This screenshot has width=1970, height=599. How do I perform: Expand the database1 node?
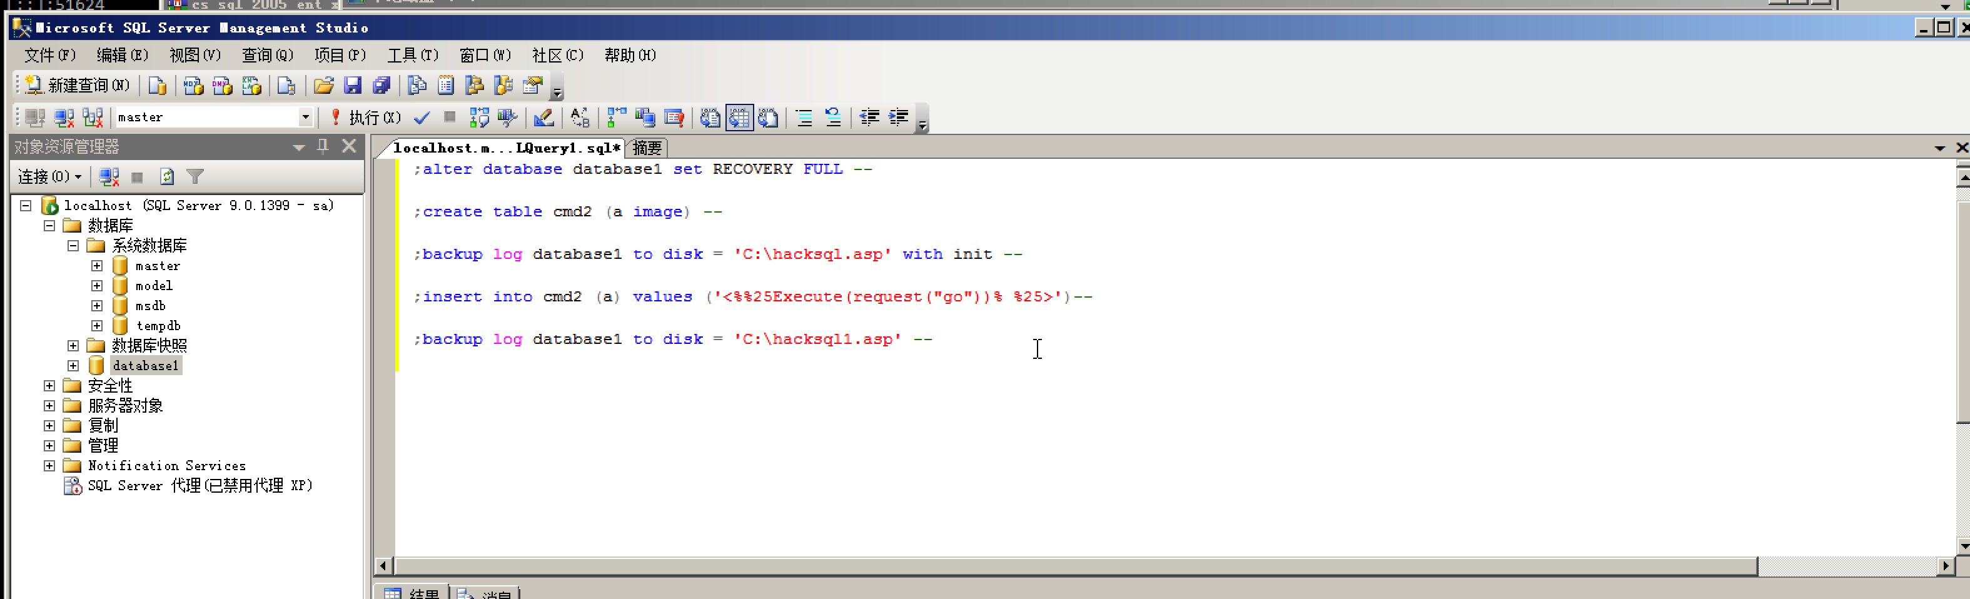point(73,366)
